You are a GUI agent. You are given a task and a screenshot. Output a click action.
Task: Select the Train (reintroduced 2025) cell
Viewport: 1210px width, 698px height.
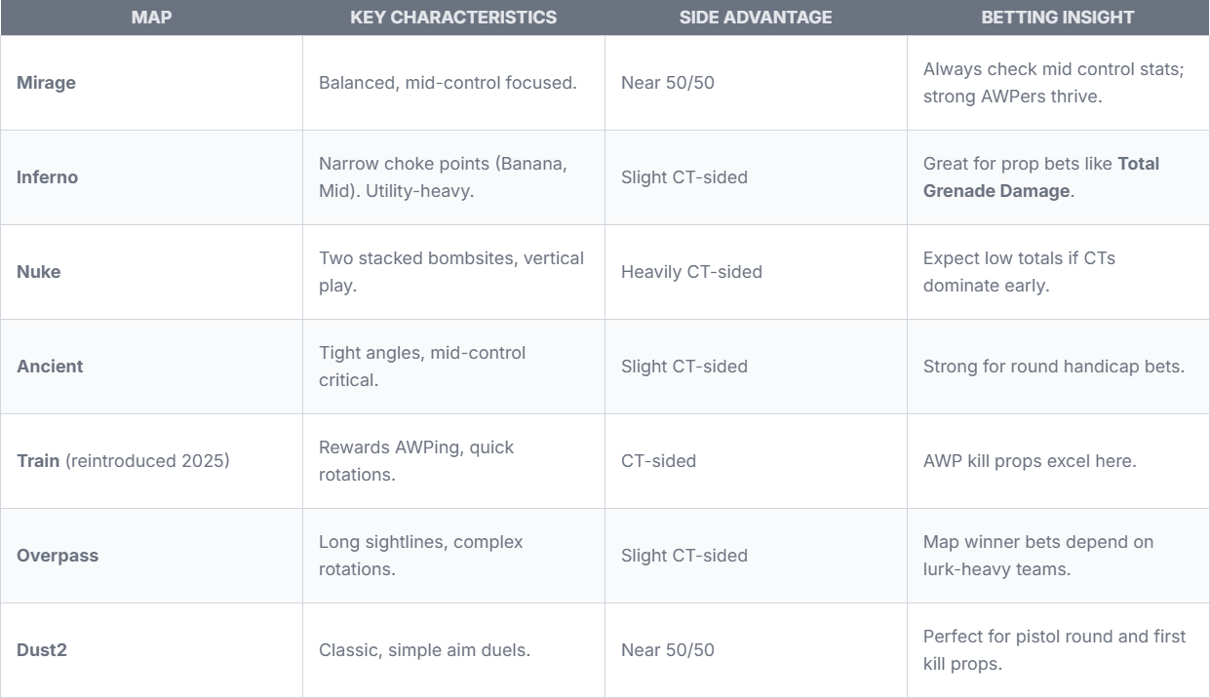tap(151, 461)
